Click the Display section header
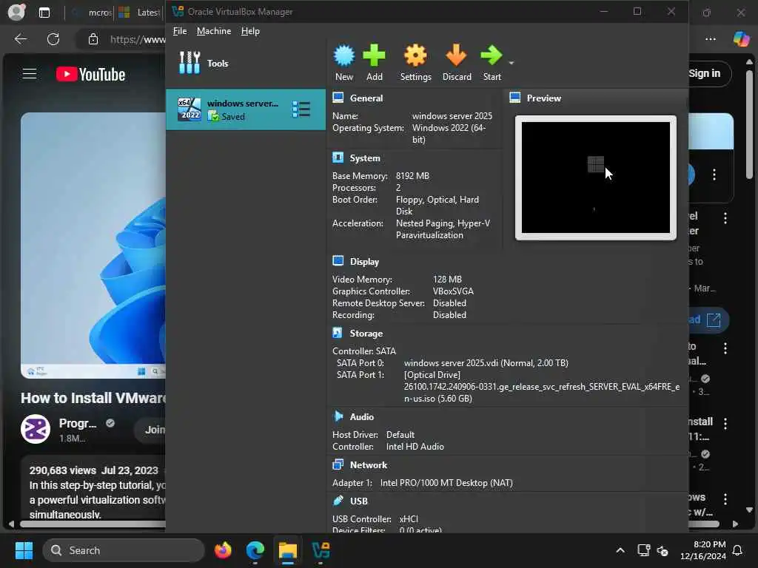 tap(364, 261)
